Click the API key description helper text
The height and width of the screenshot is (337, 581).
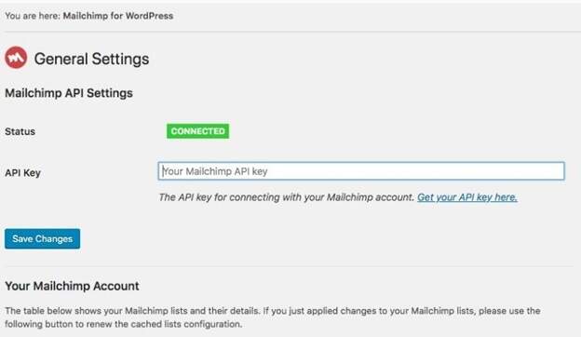click(286, 197)
